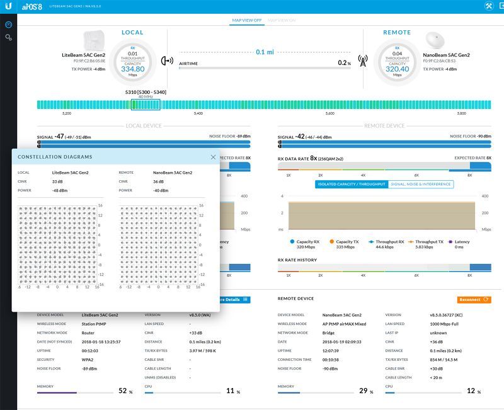Click the local device signal strength bar

tap(144, 144)
